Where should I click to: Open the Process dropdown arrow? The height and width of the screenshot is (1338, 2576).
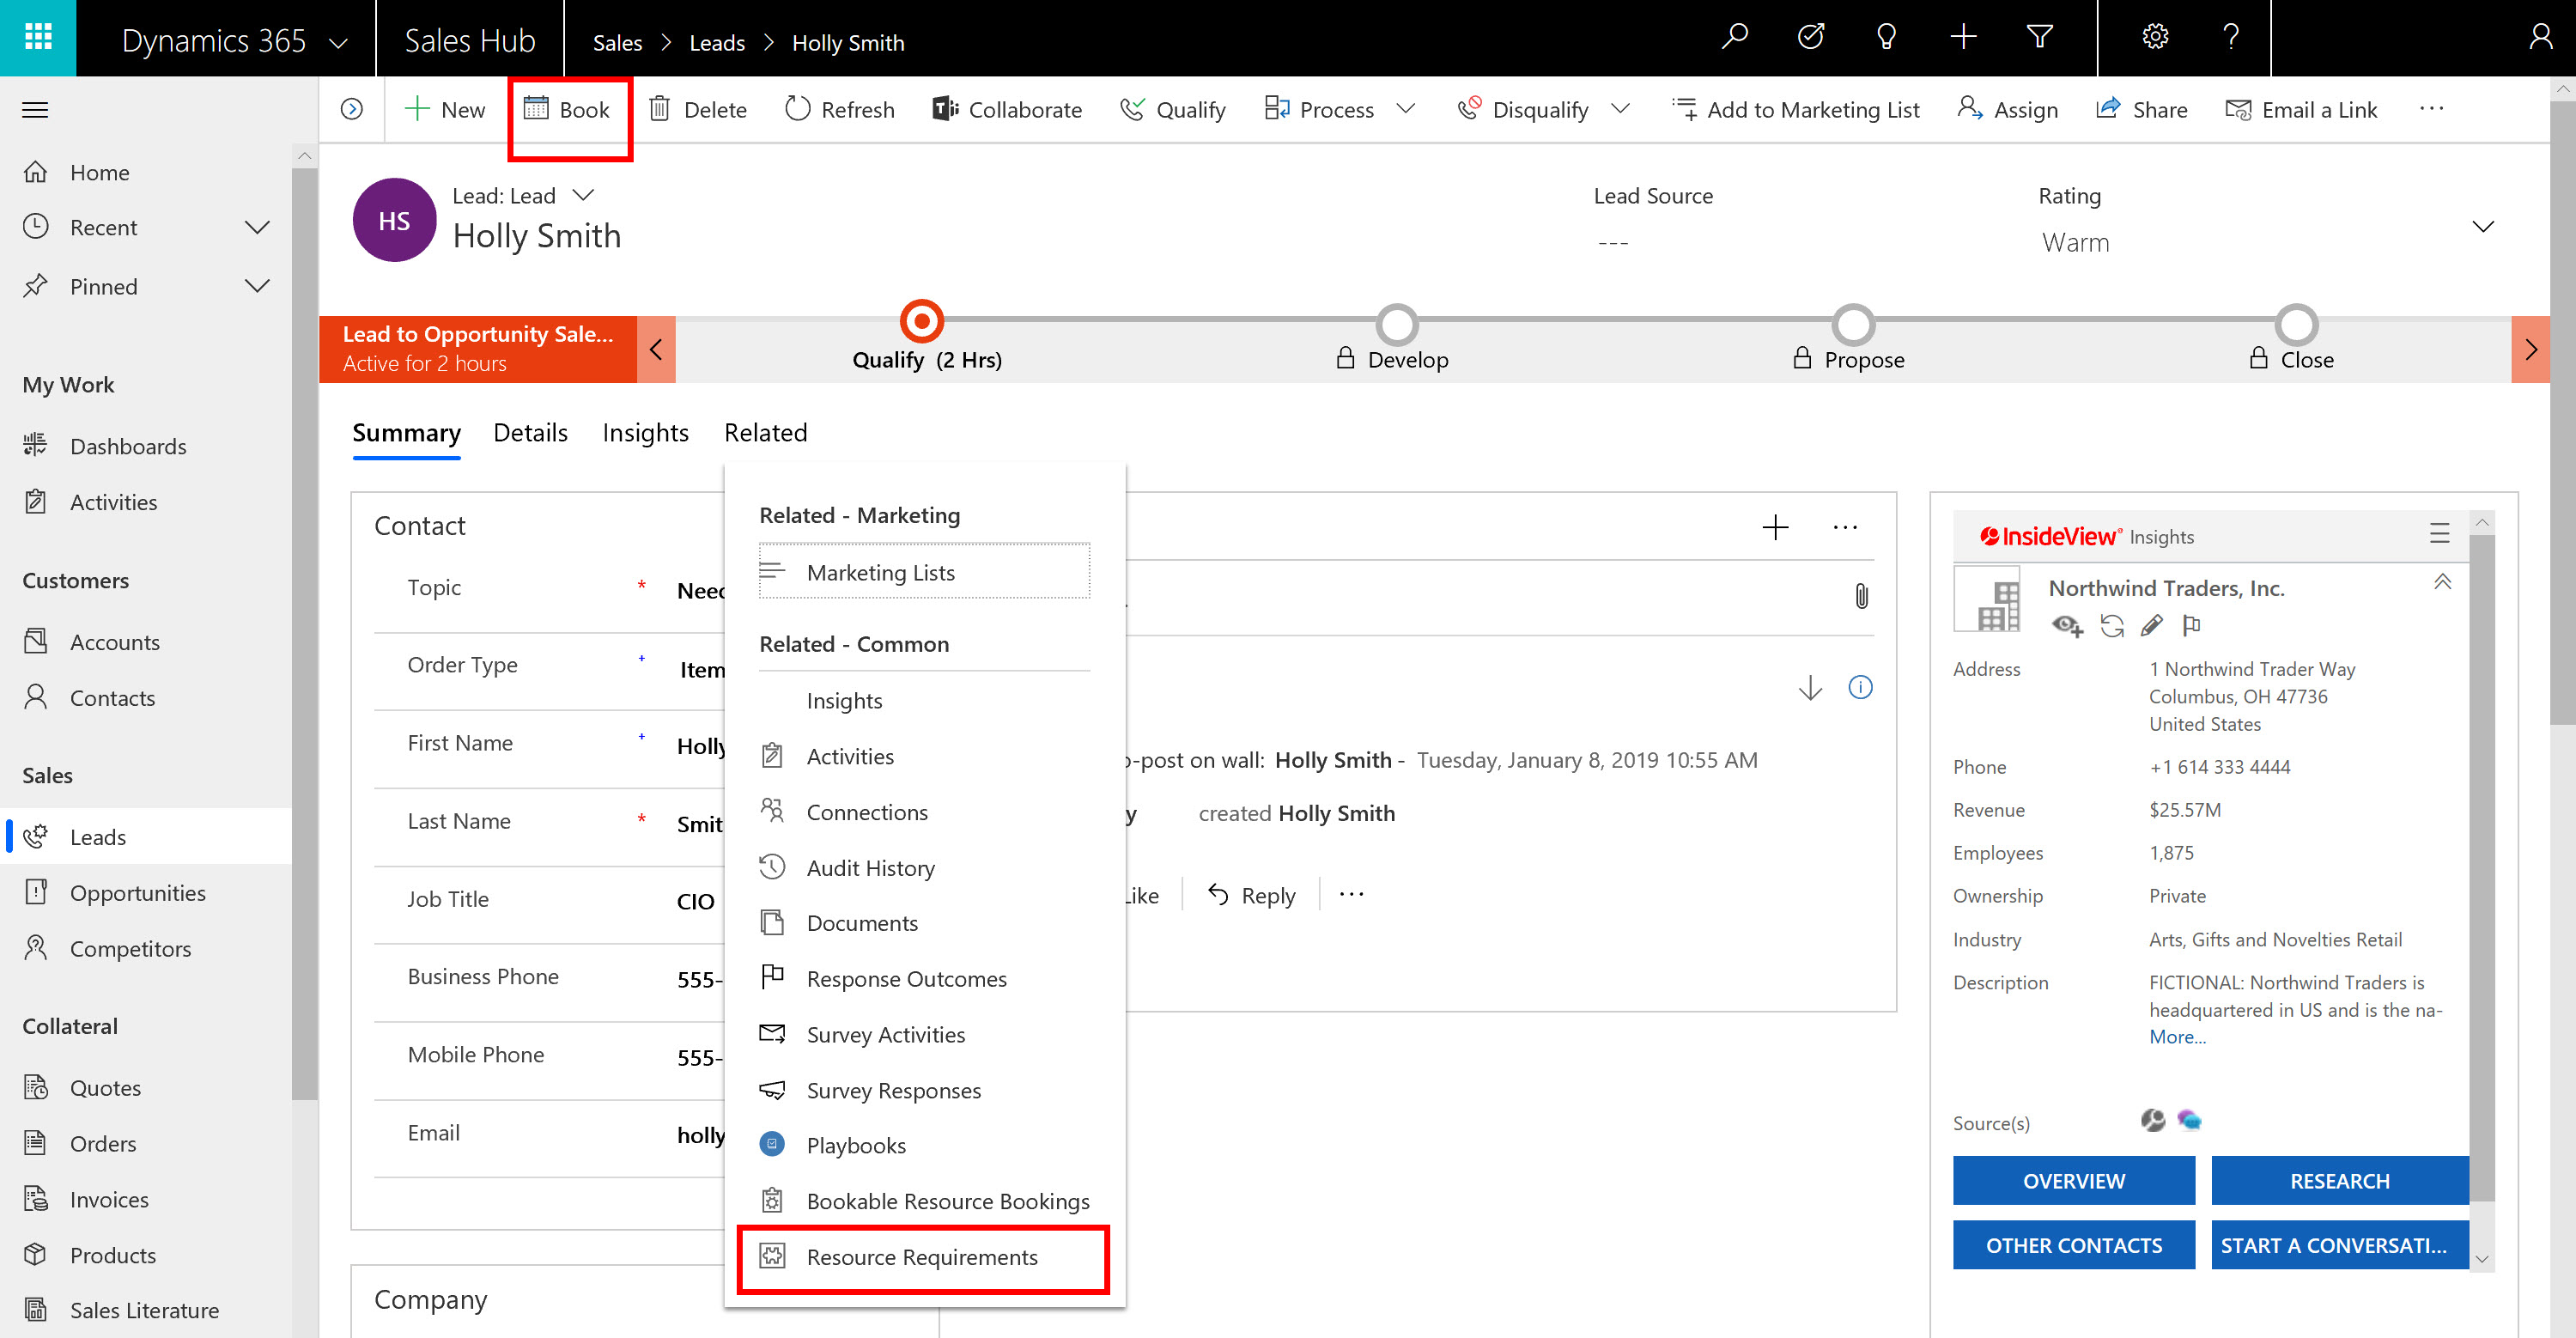click(1406, 108)
